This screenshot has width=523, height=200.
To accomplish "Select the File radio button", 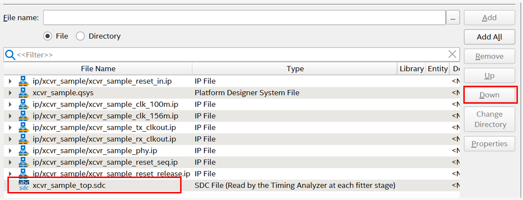I will tap(48, 36).
